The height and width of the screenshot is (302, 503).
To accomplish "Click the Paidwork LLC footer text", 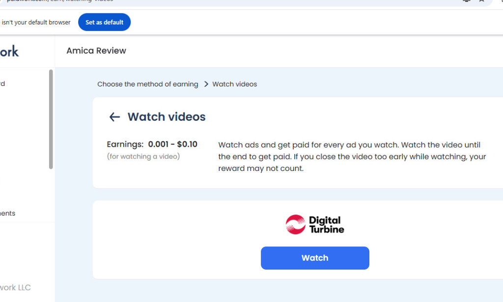I will tap(15, 287).
